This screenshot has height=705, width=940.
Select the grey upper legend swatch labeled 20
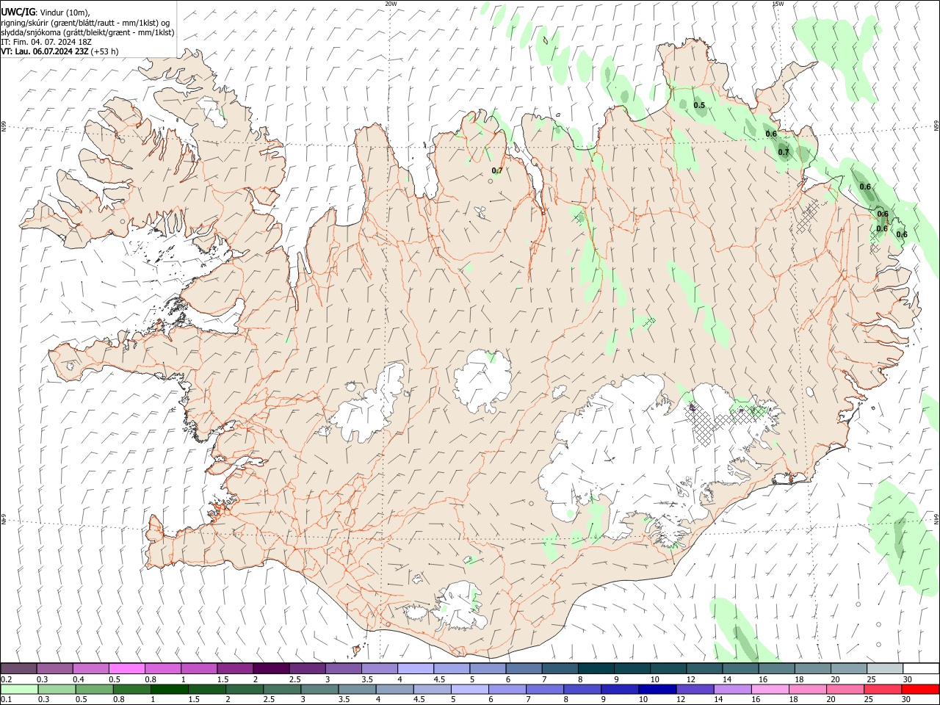pos(849,668)
